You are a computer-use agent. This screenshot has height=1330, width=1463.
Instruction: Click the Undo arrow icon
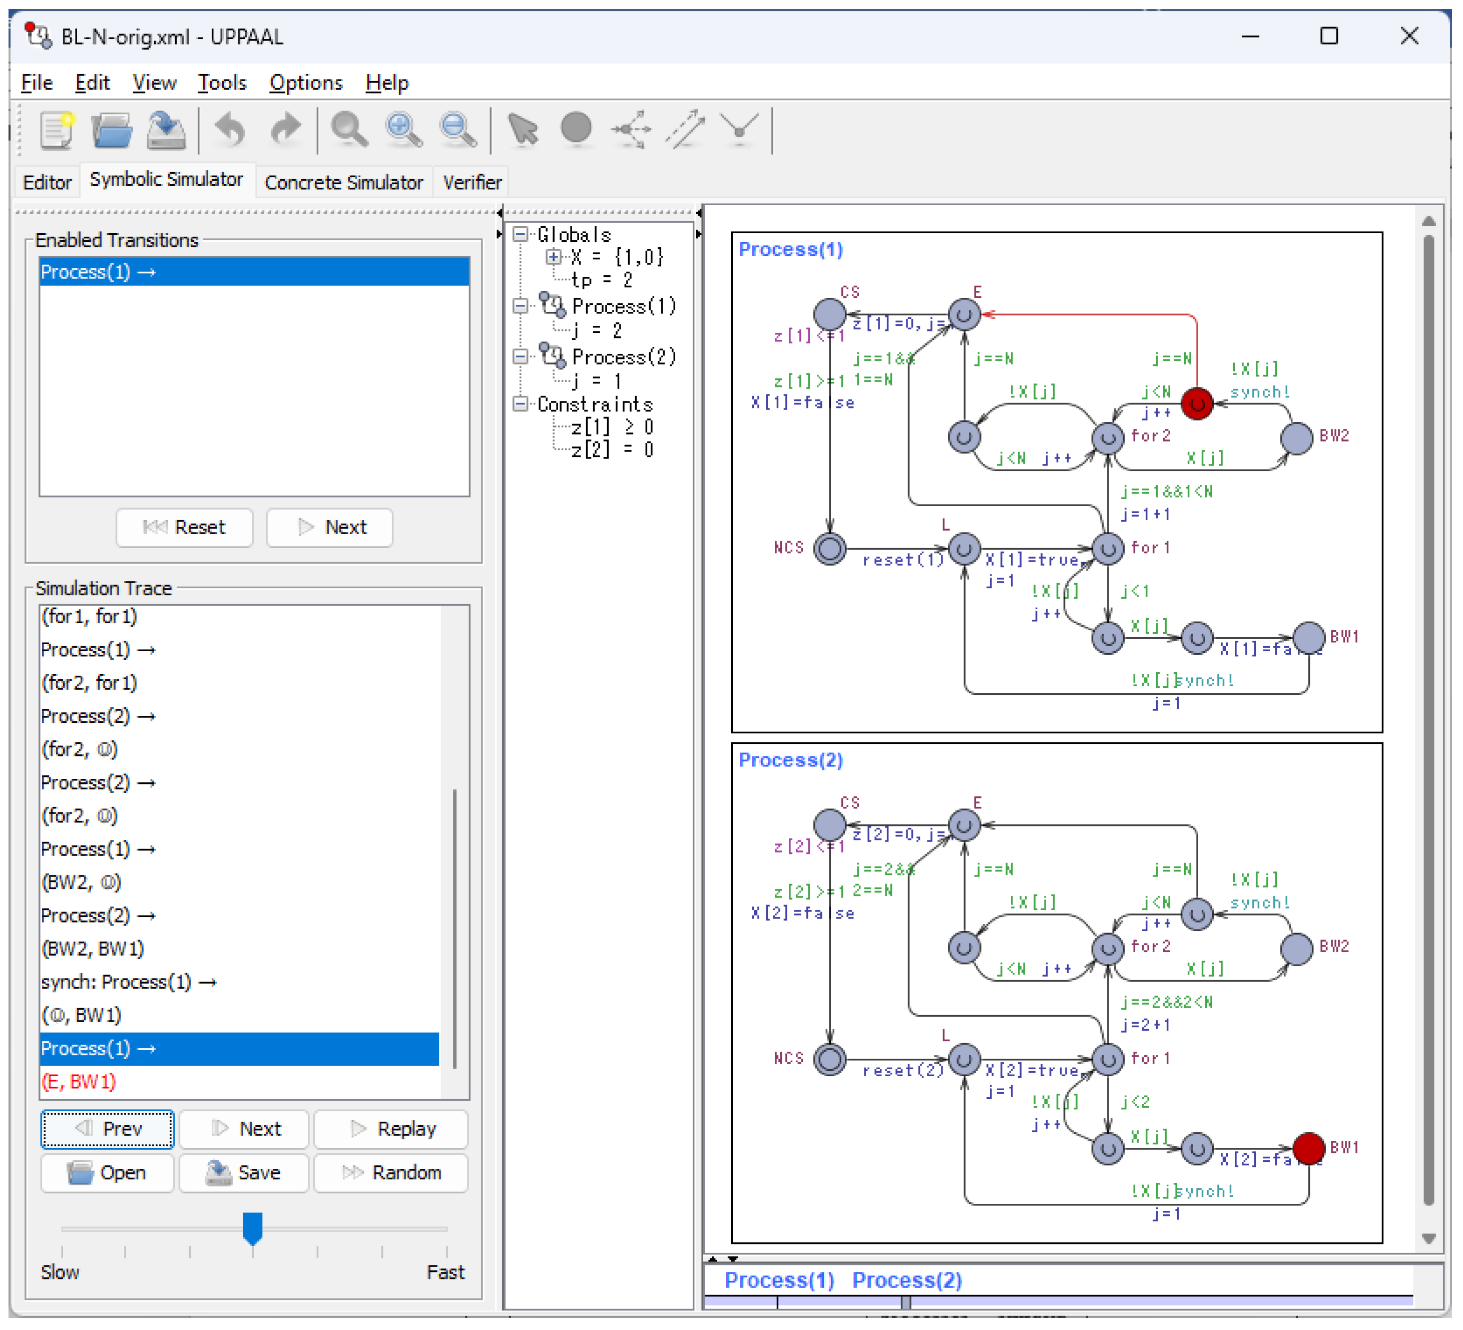(x=230, y=130)
